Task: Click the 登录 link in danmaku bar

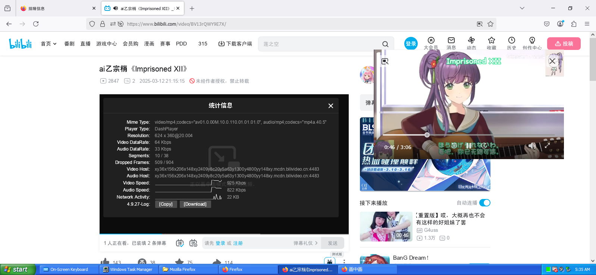Action: (x=220, y=243)
